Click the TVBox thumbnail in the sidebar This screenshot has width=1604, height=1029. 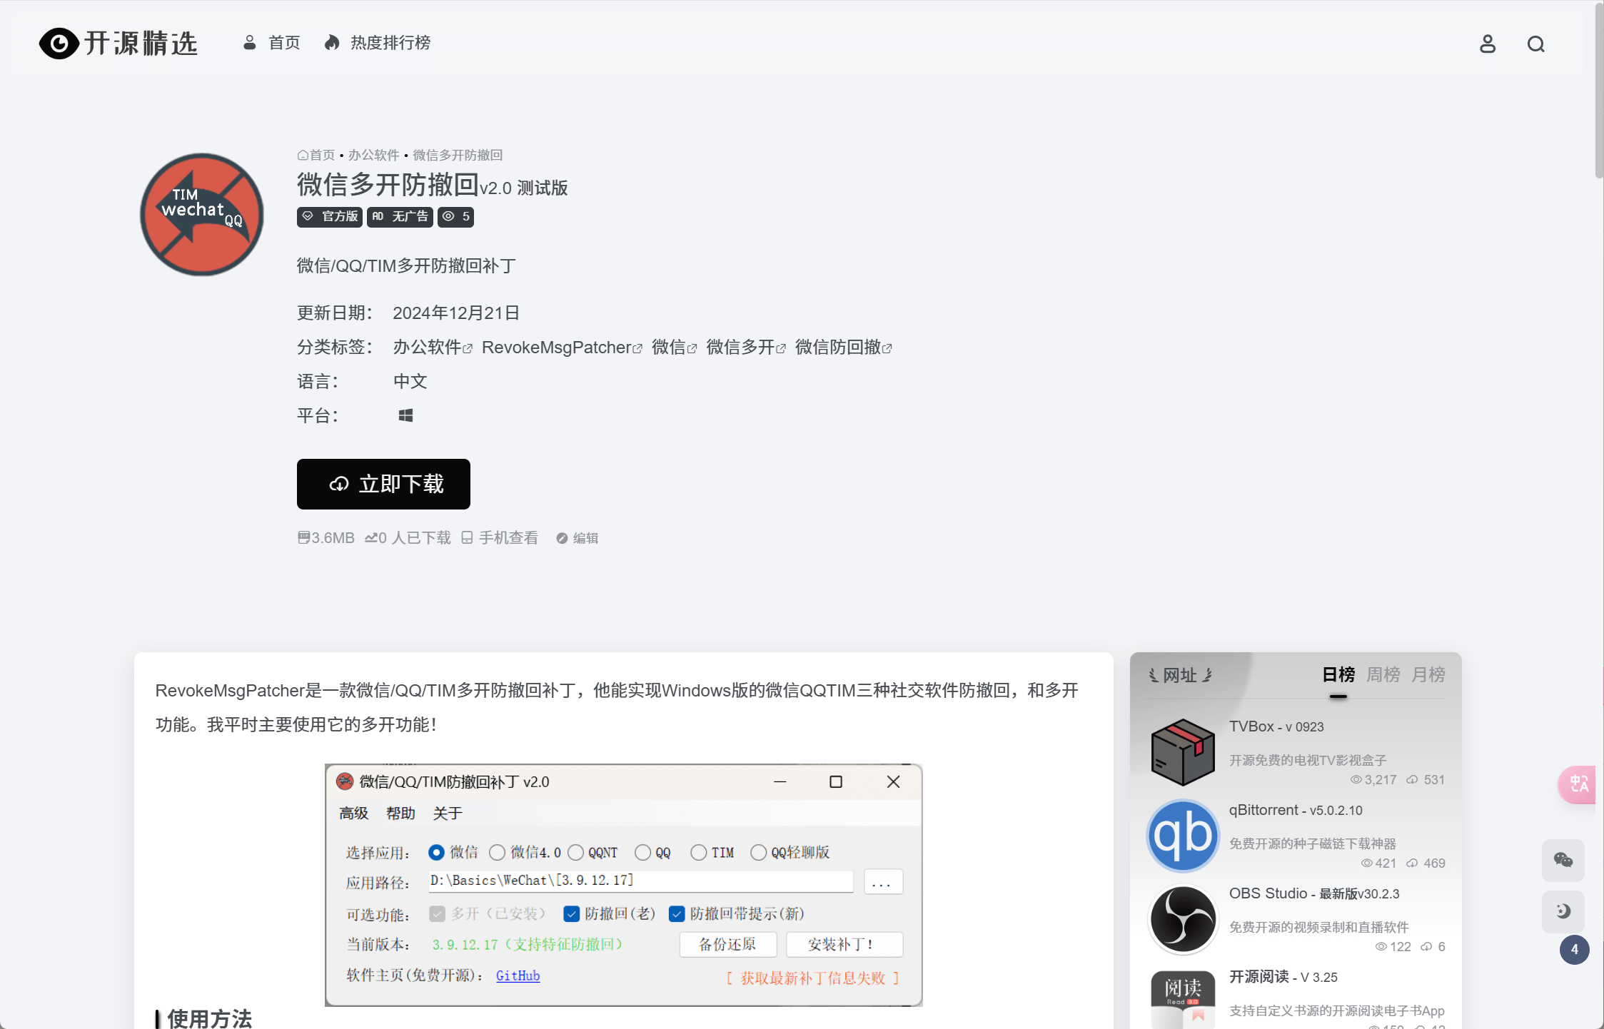pos(1182,751)
